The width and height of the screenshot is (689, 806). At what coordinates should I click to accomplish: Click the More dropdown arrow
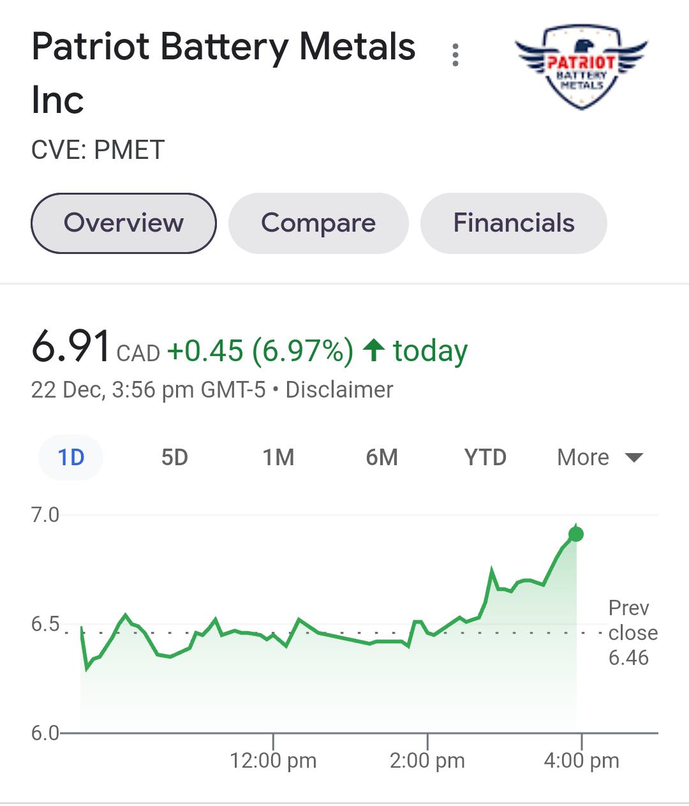(x=634, y=458)
